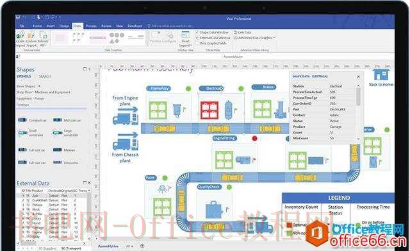Image resolution: width=410 pixels, height=251 pixels.
Task: Select the QualityCheck station machine shape
Action: click(x=214, y=210)
